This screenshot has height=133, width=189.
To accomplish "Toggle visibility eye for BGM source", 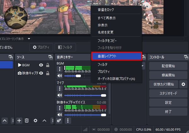I will point(41,65).
